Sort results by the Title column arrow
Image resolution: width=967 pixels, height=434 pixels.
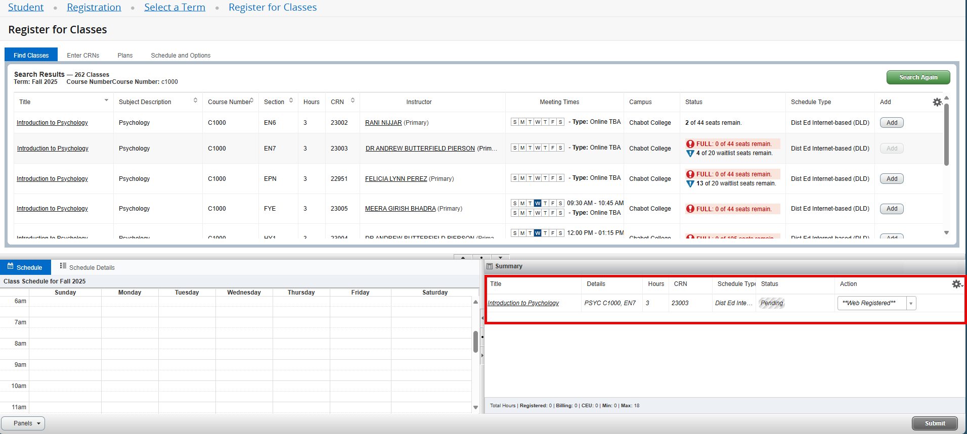(106, 101)
